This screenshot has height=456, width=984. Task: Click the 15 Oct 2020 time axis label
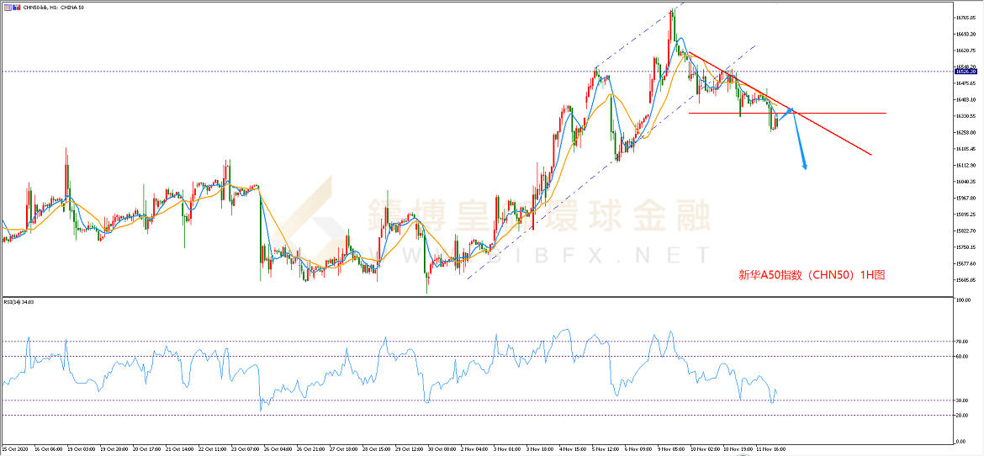[15, 449]
